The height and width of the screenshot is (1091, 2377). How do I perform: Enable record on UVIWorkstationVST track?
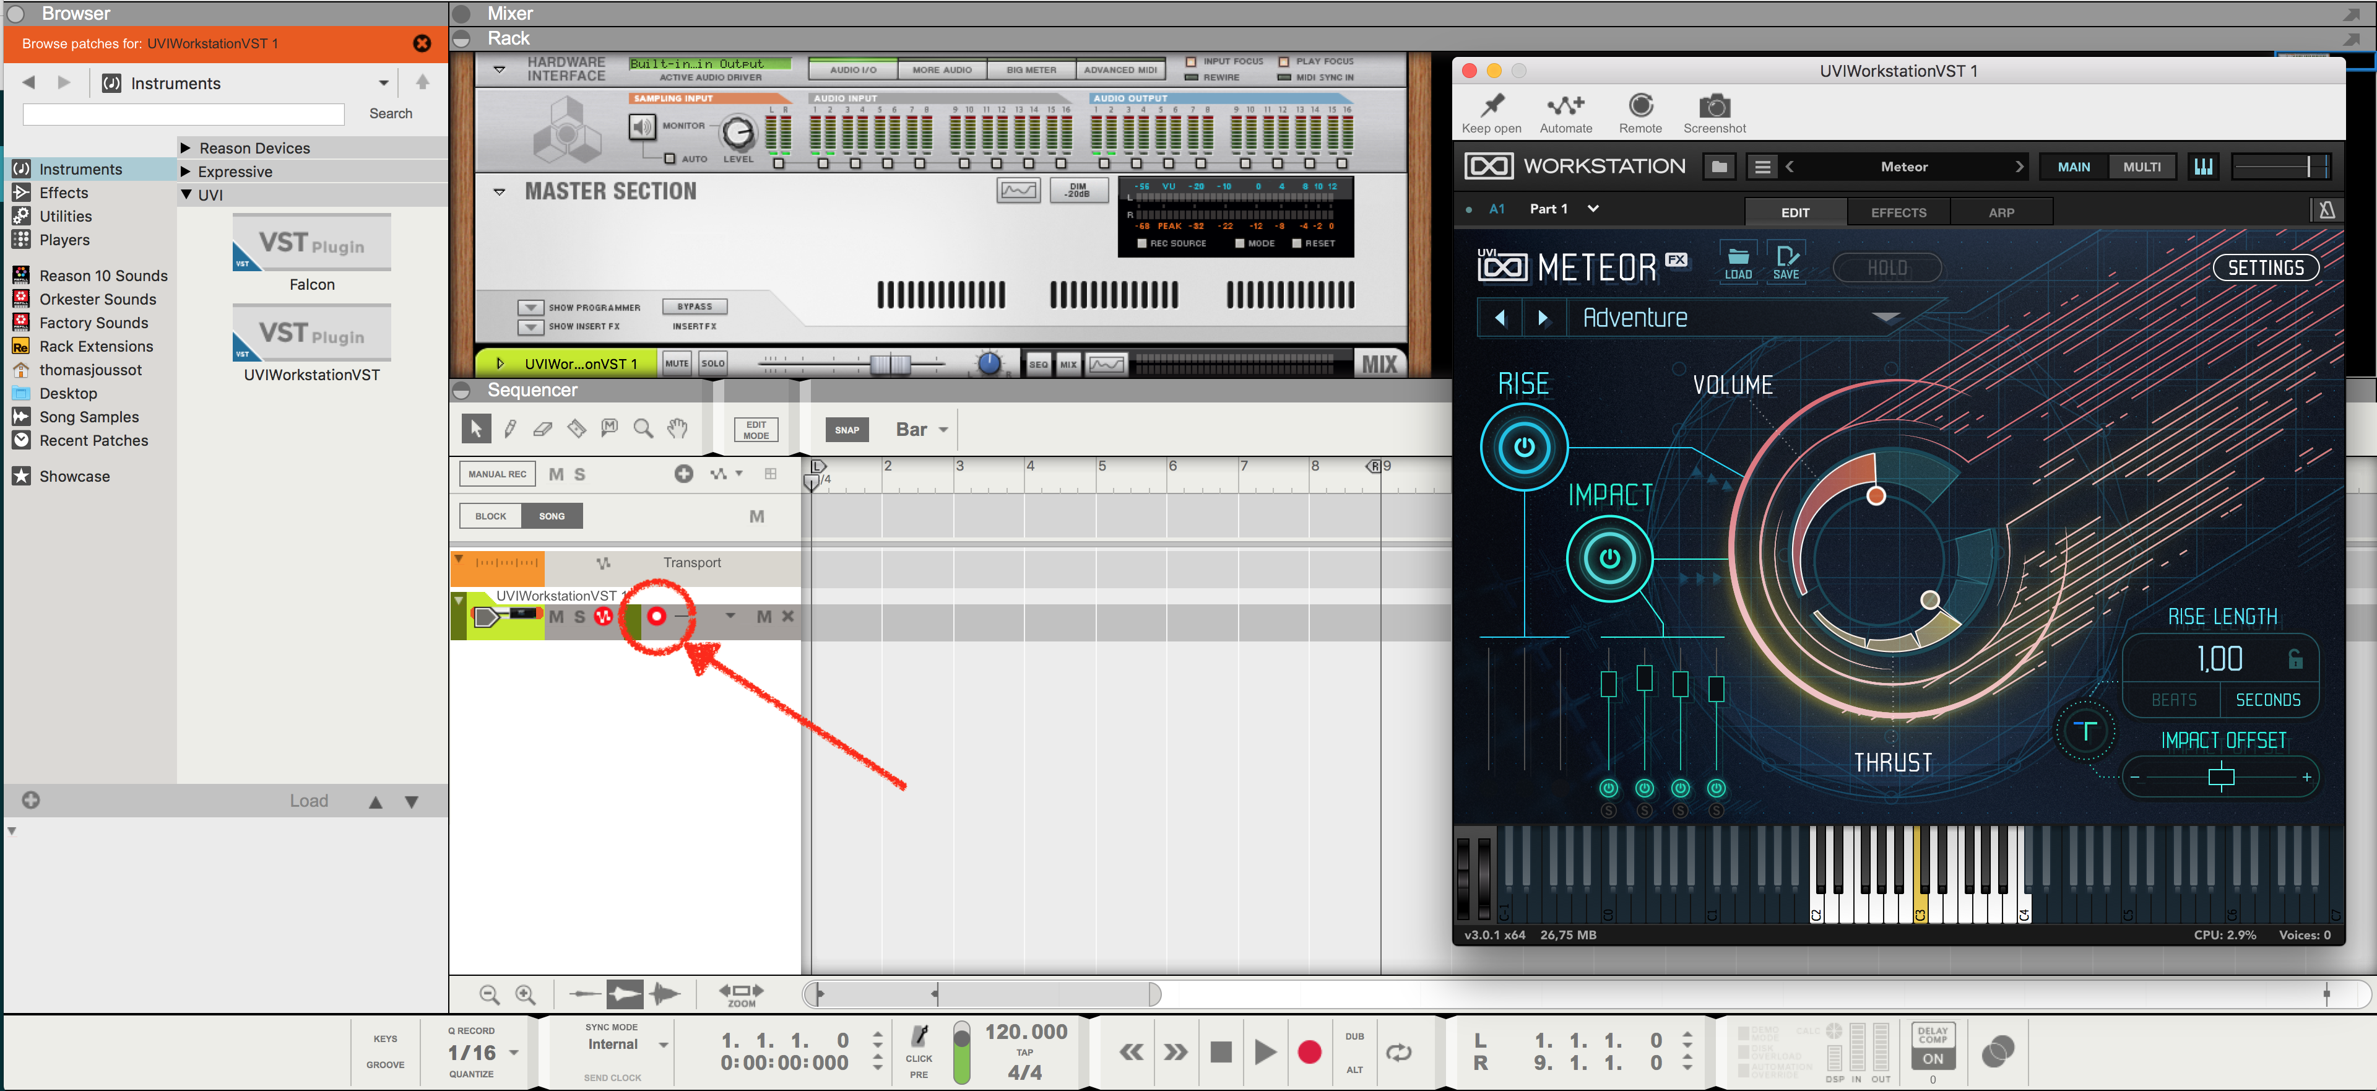(x=656, y=615)
